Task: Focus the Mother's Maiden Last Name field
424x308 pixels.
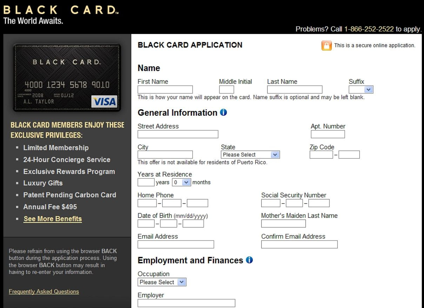Action: (283, 223)
